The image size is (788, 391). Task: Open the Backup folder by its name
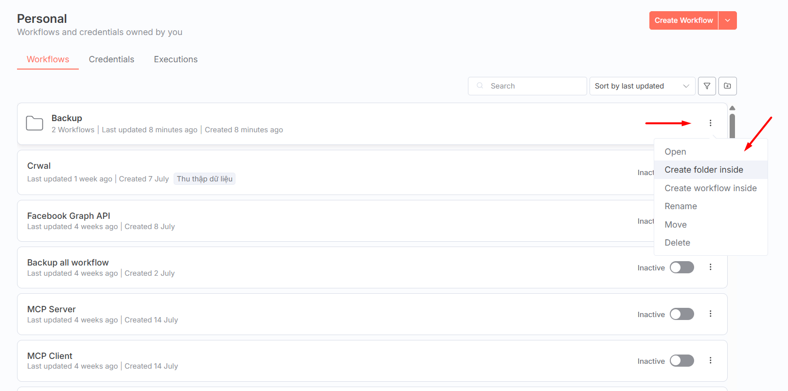(x=67, y=118)
